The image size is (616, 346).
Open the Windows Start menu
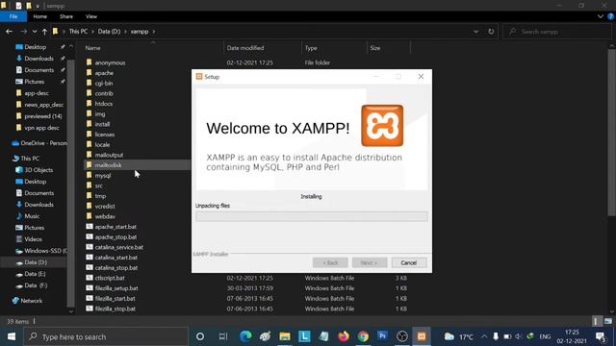tap(12, 336)
